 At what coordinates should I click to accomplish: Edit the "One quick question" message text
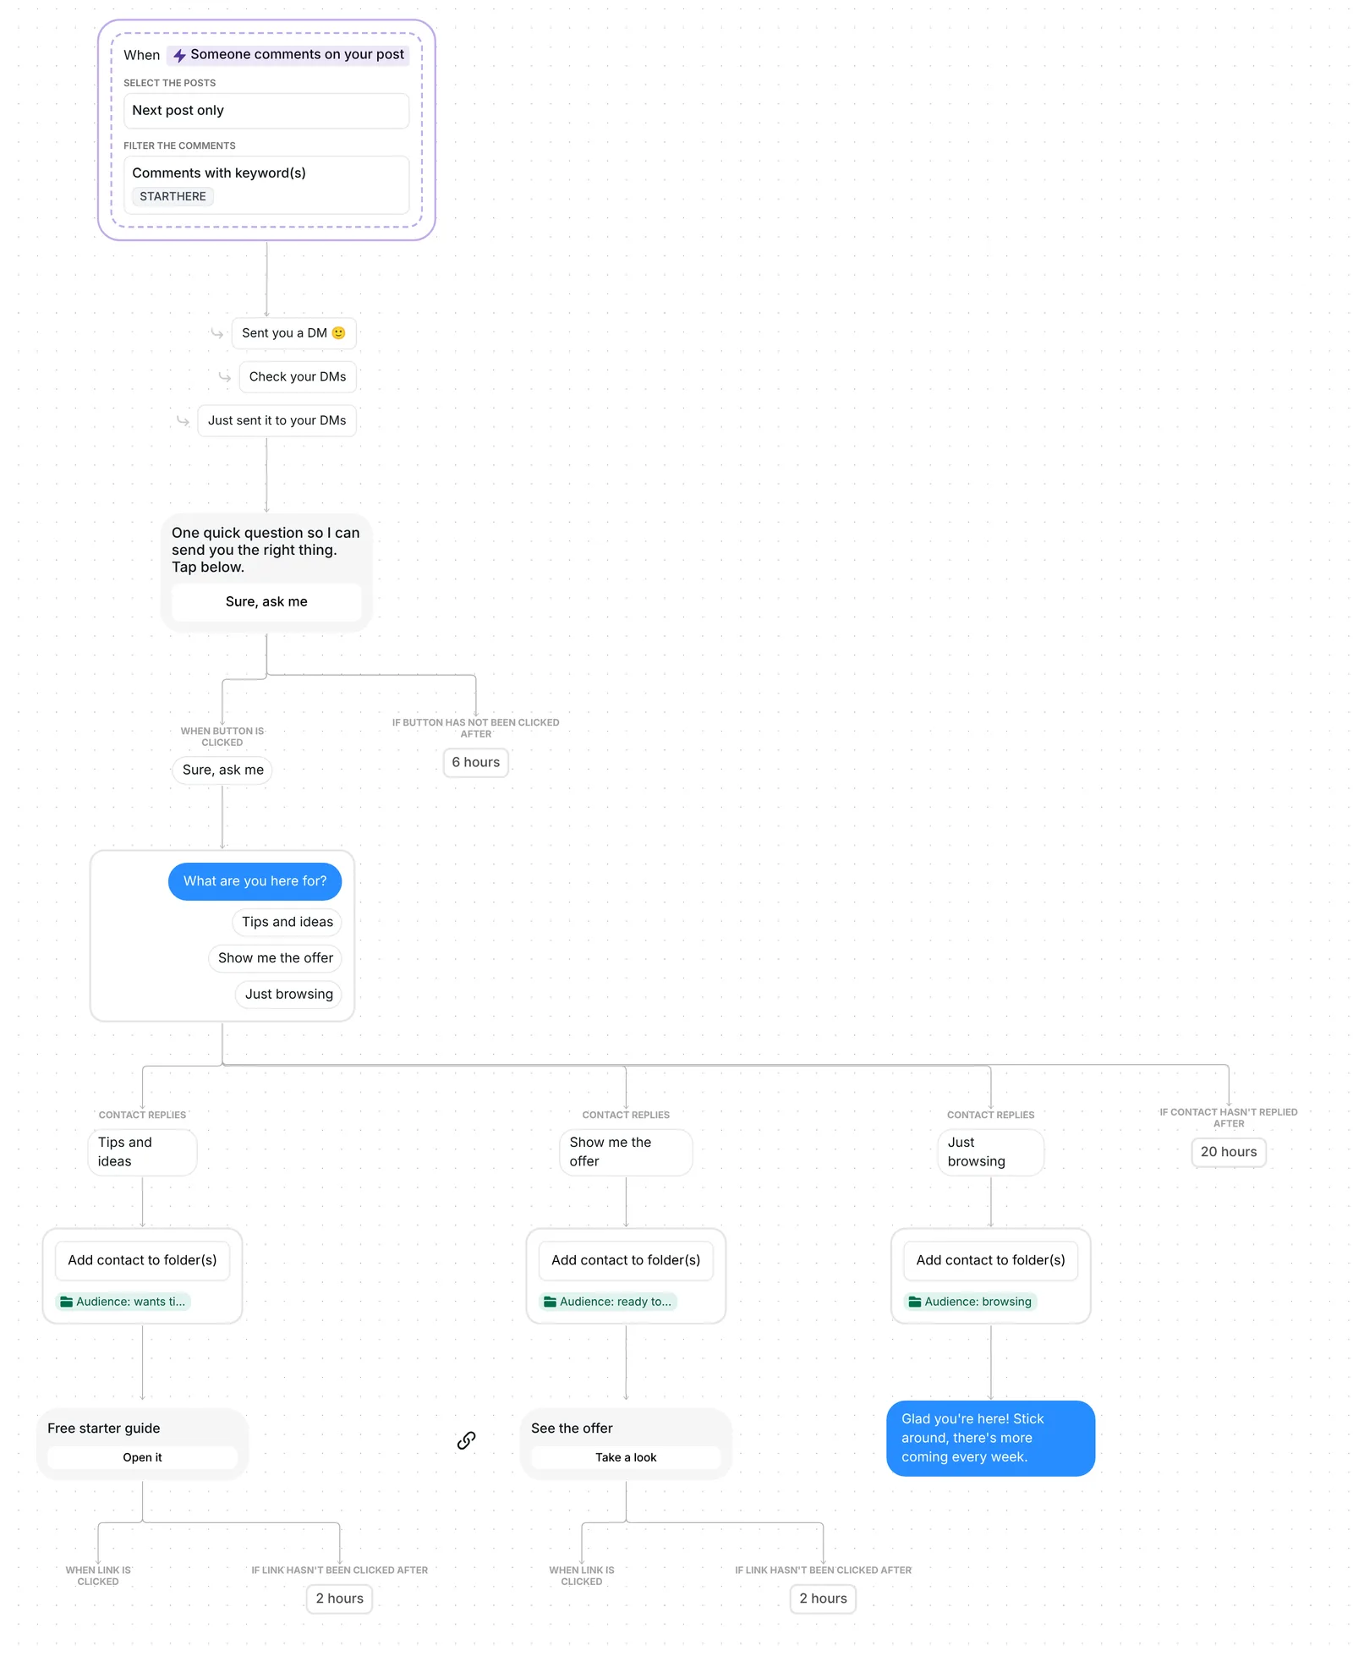pos(266,550)
